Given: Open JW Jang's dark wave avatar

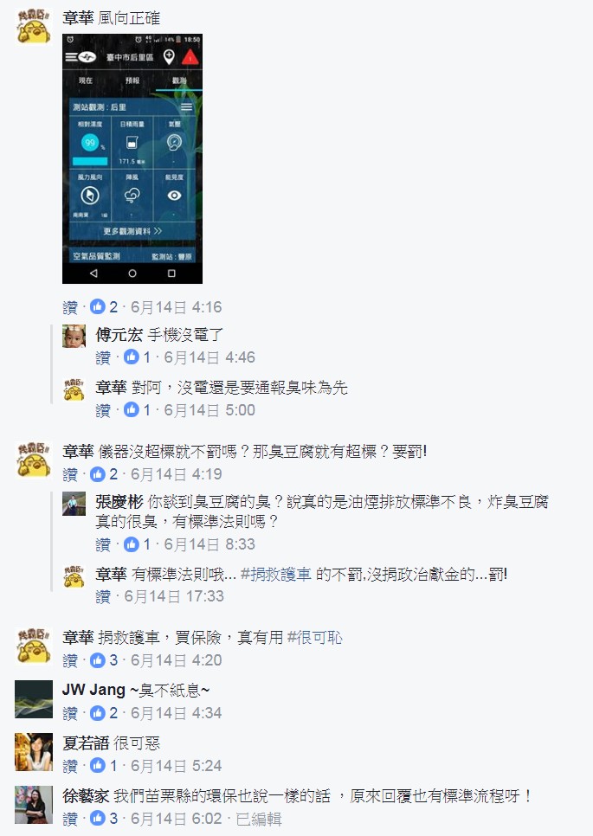Looking at the screenshot, I should click(x=34, y=699).
